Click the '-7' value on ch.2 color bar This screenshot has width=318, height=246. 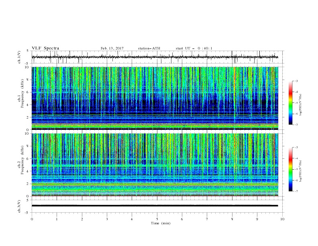coord(296,191)
